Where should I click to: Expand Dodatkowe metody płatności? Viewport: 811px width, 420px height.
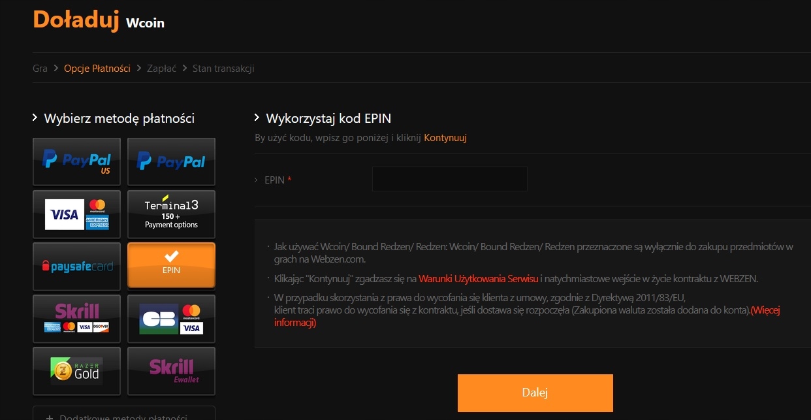click(x=124, y=413)
